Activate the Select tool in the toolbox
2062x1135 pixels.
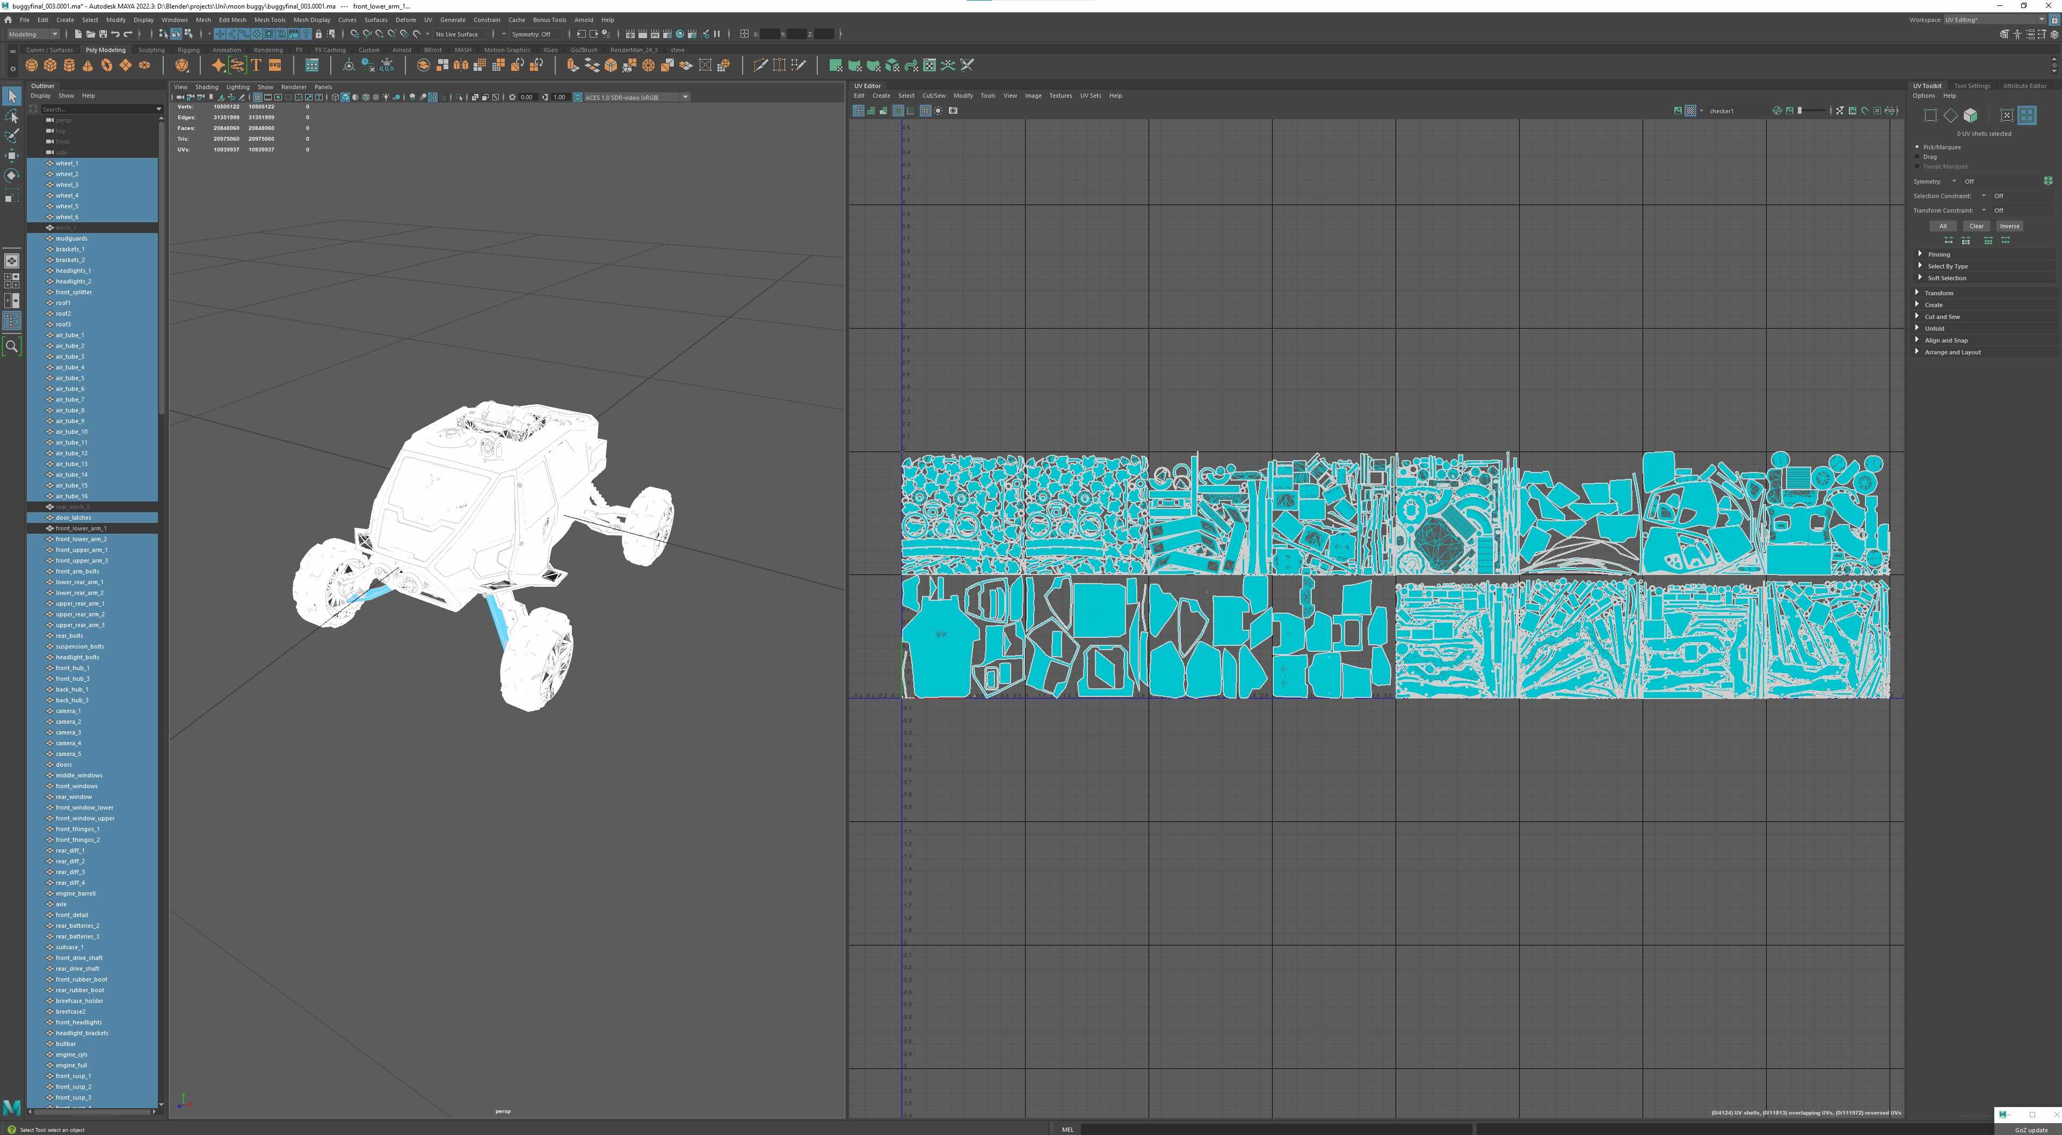point(11,96)
